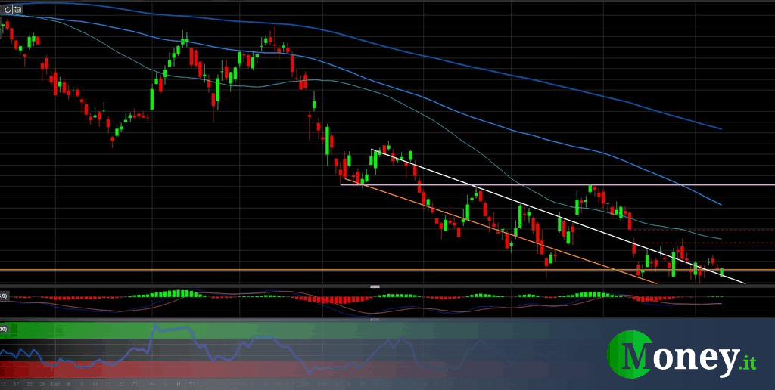Click the last green candlestick on the chart
This screenshot has height=390, width=775.
(721, 271)
